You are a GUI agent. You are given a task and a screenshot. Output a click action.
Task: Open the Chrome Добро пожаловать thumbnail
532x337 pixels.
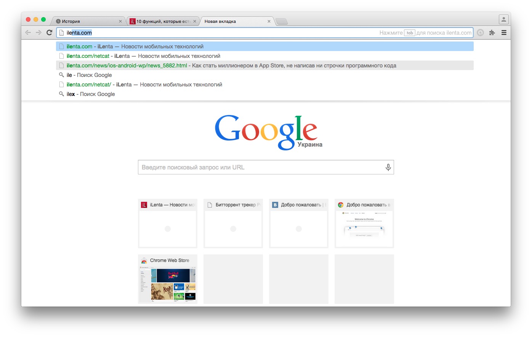(x=364, y=224)
